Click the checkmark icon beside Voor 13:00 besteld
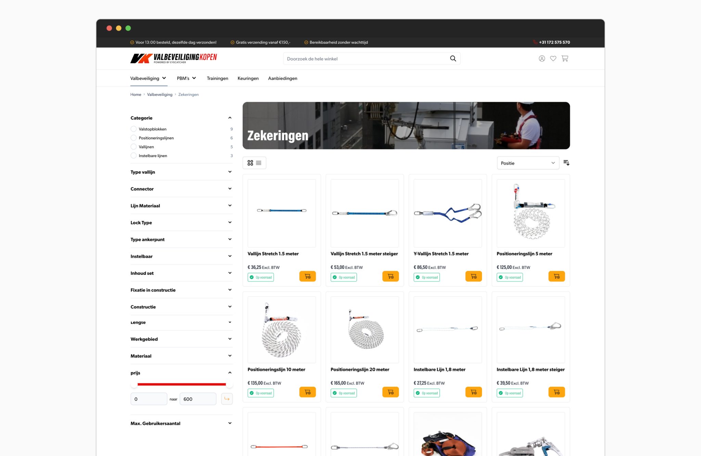 (x=132, y=42)
